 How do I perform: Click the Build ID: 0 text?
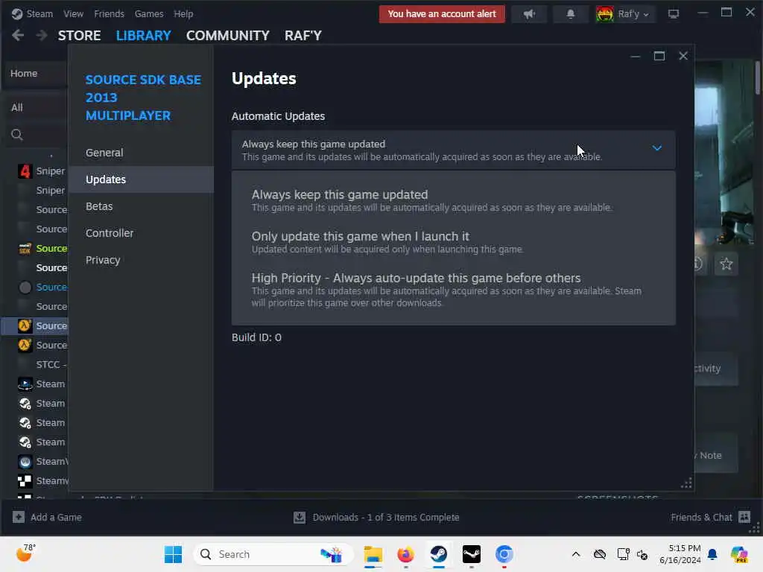point(256,337)
